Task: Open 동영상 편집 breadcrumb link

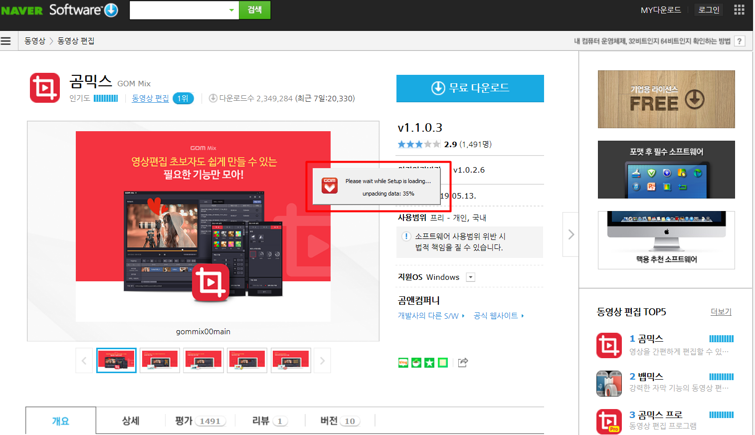Action: pyautogui.click(x=76, y=41)
